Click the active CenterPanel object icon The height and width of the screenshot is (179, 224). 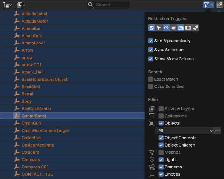17,116
